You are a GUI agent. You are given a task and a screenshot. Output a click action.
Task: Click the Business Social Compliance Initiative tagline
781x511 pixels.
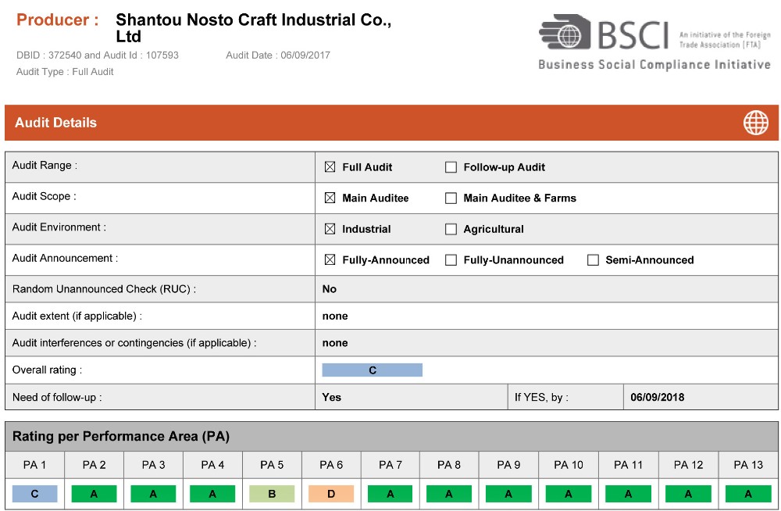pyautogui.click(x=654, y=65)
